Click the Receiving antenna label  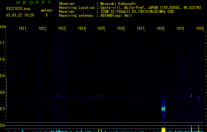[x=76, y=16]
